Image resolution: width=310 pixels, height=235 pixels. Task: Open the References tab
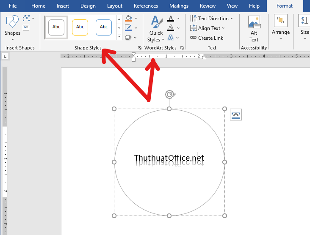pyautogui.click(x=146, y=6)
